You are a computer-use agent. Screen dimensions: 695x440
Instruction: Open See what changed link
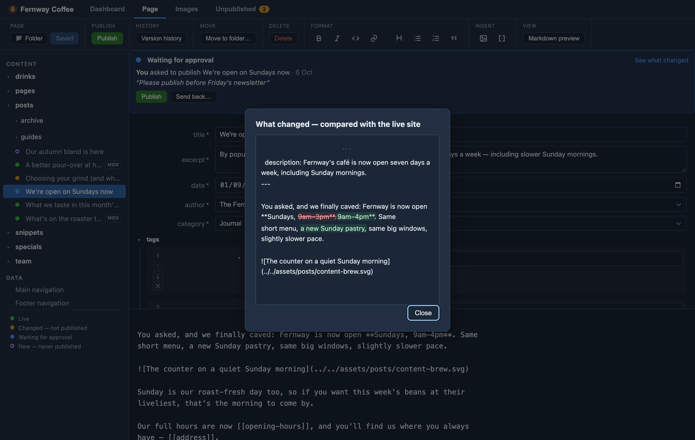(661, 60)
